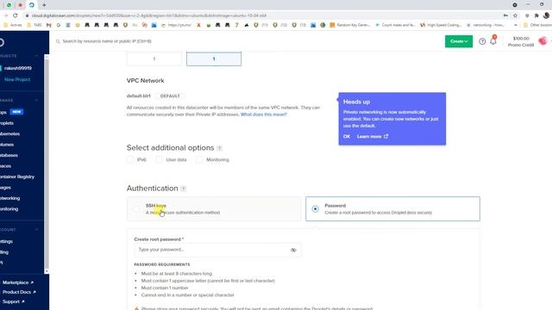Collapse the Account sidebar section
552x310 pixels.
coord(36,230)
